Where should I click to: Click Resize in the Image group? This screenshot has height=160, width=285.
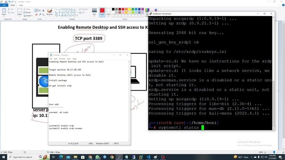pos(27,12)
